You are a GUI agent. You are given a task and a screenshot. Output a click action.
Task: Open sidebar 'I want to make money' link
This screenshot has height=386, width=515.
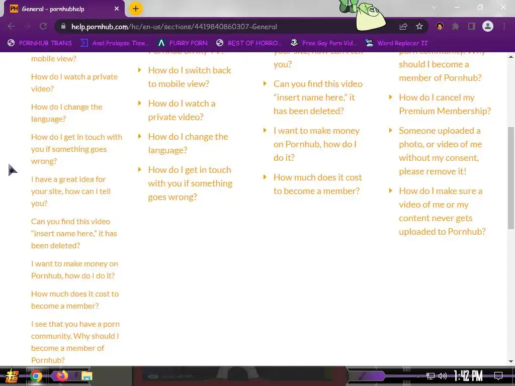tap(74, 270)
